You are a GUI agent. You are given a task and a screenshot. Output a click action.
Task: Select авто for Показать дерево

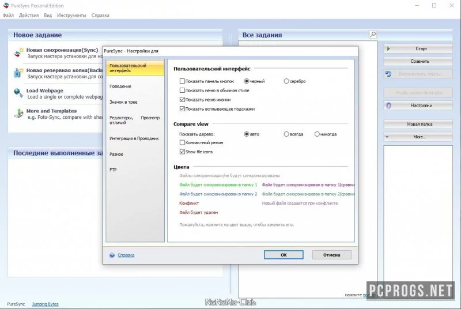[x=247, y=134]
